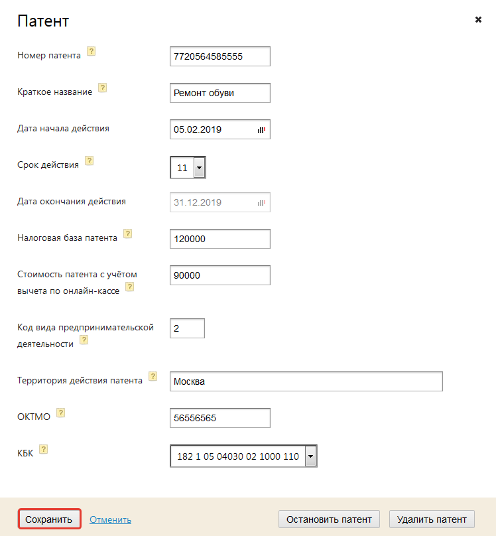
Task: Click the Отменить link
Action: coord(110,519)
